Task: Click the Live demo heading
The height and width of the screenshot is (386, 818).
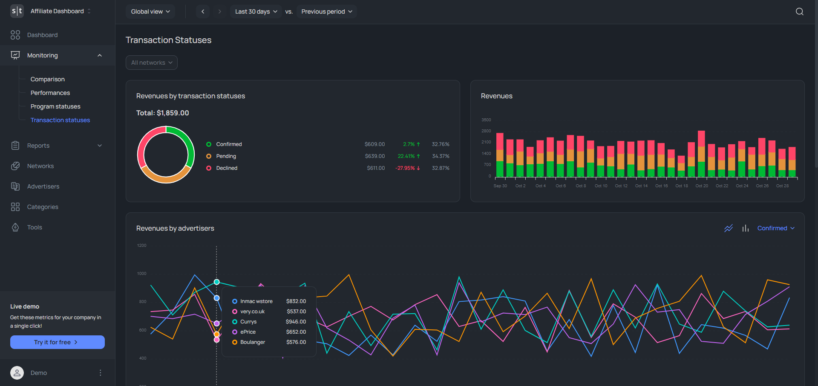Action: (25, 306)
